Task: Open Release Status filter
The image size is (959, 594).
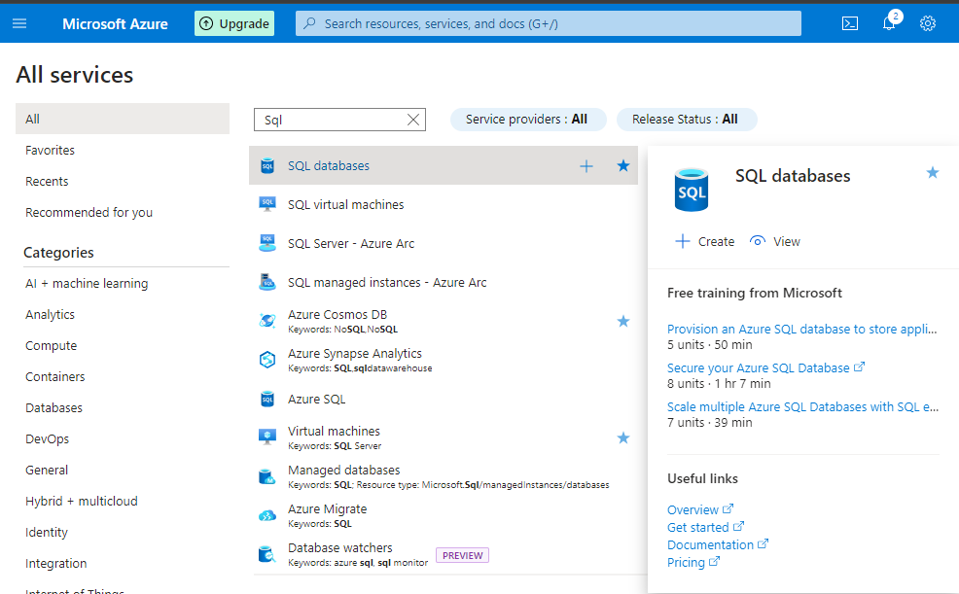Action: pyautogui.click(x=687, y=120)
